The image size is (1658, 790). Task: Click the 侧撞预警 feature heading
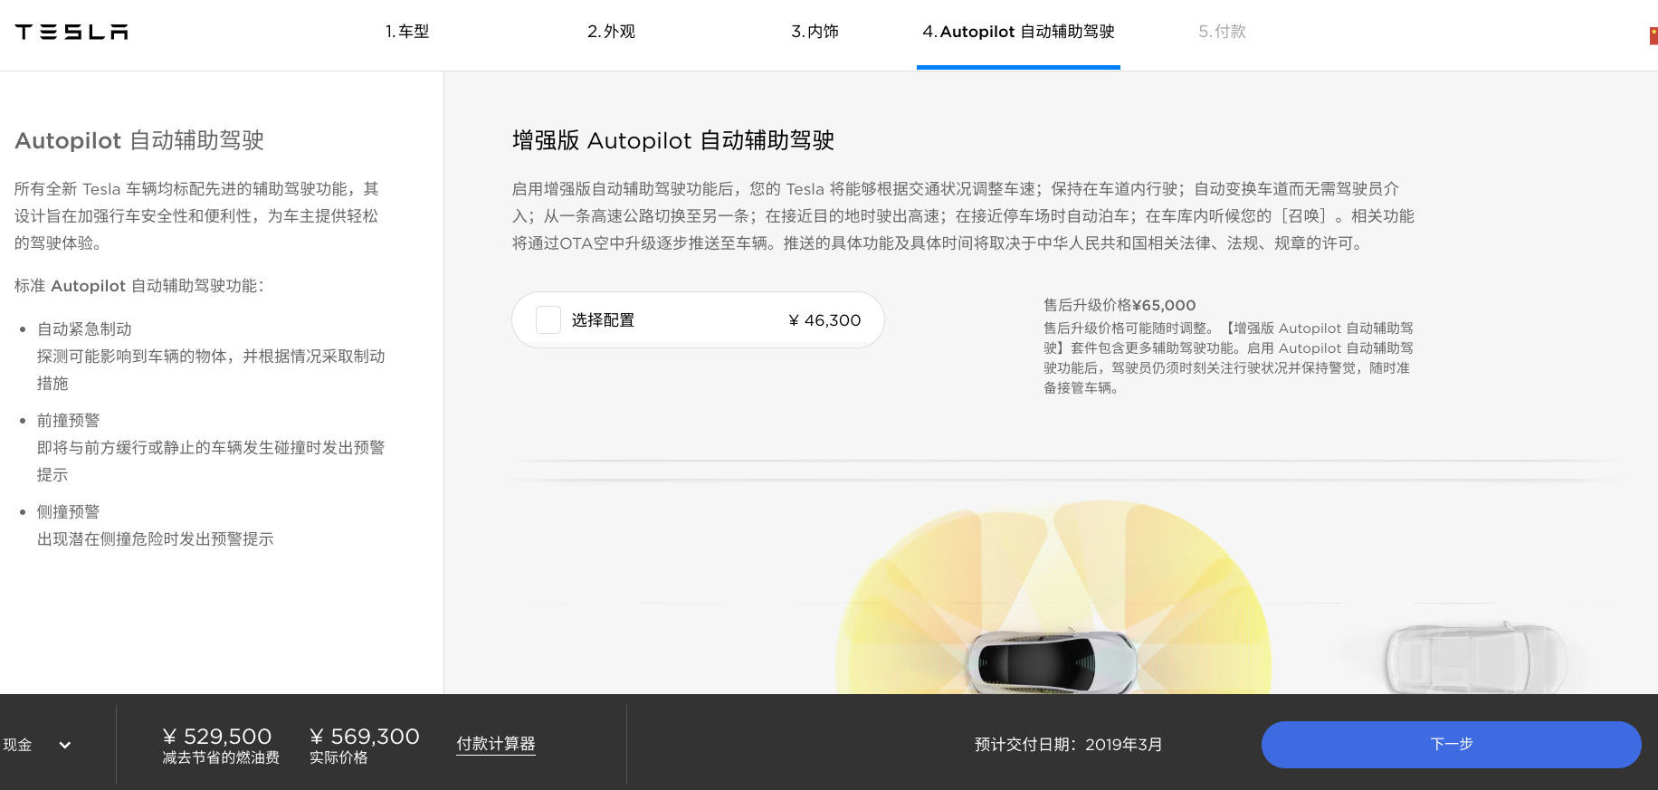(69, 512)
